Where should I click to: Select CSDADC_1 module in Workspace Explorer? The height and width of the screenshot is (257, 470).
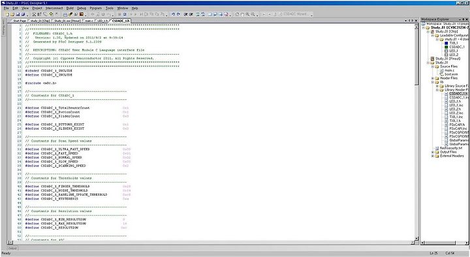pyautogui.click(x=457, y=47)
